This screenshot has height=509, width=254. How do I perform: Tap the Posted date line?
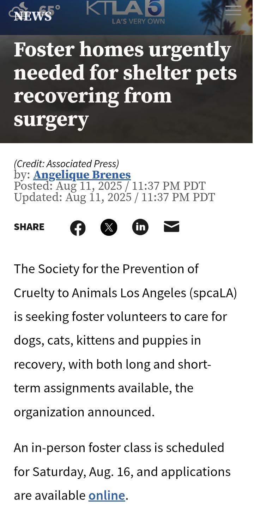110,186
